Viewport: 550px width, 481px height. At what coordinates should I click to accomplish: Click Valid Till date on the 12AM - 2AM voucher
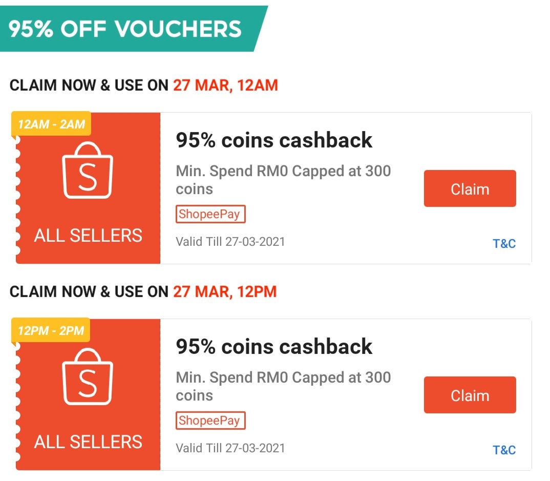tap(230, 241)
